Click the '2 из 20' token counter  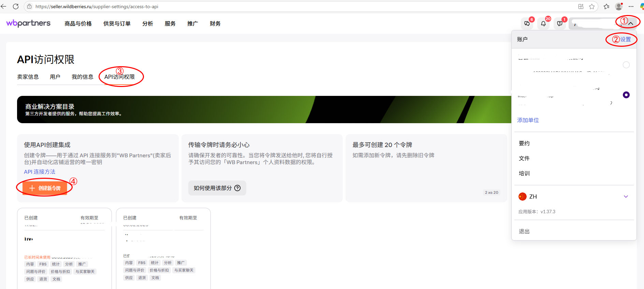tap(492, 192)
